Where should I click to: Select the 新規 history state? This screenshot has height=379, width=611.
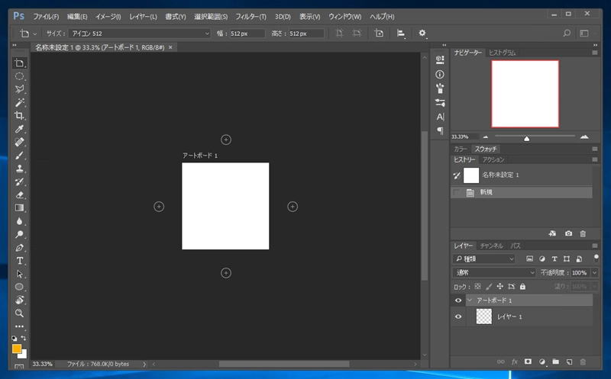click(486, 193)
